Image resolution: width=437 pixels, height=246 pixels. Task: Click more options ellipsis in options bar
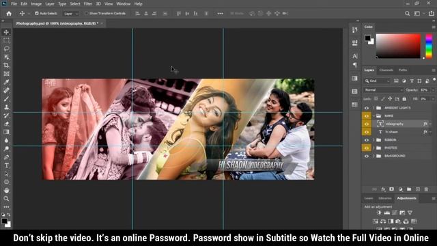coord(220,14)
